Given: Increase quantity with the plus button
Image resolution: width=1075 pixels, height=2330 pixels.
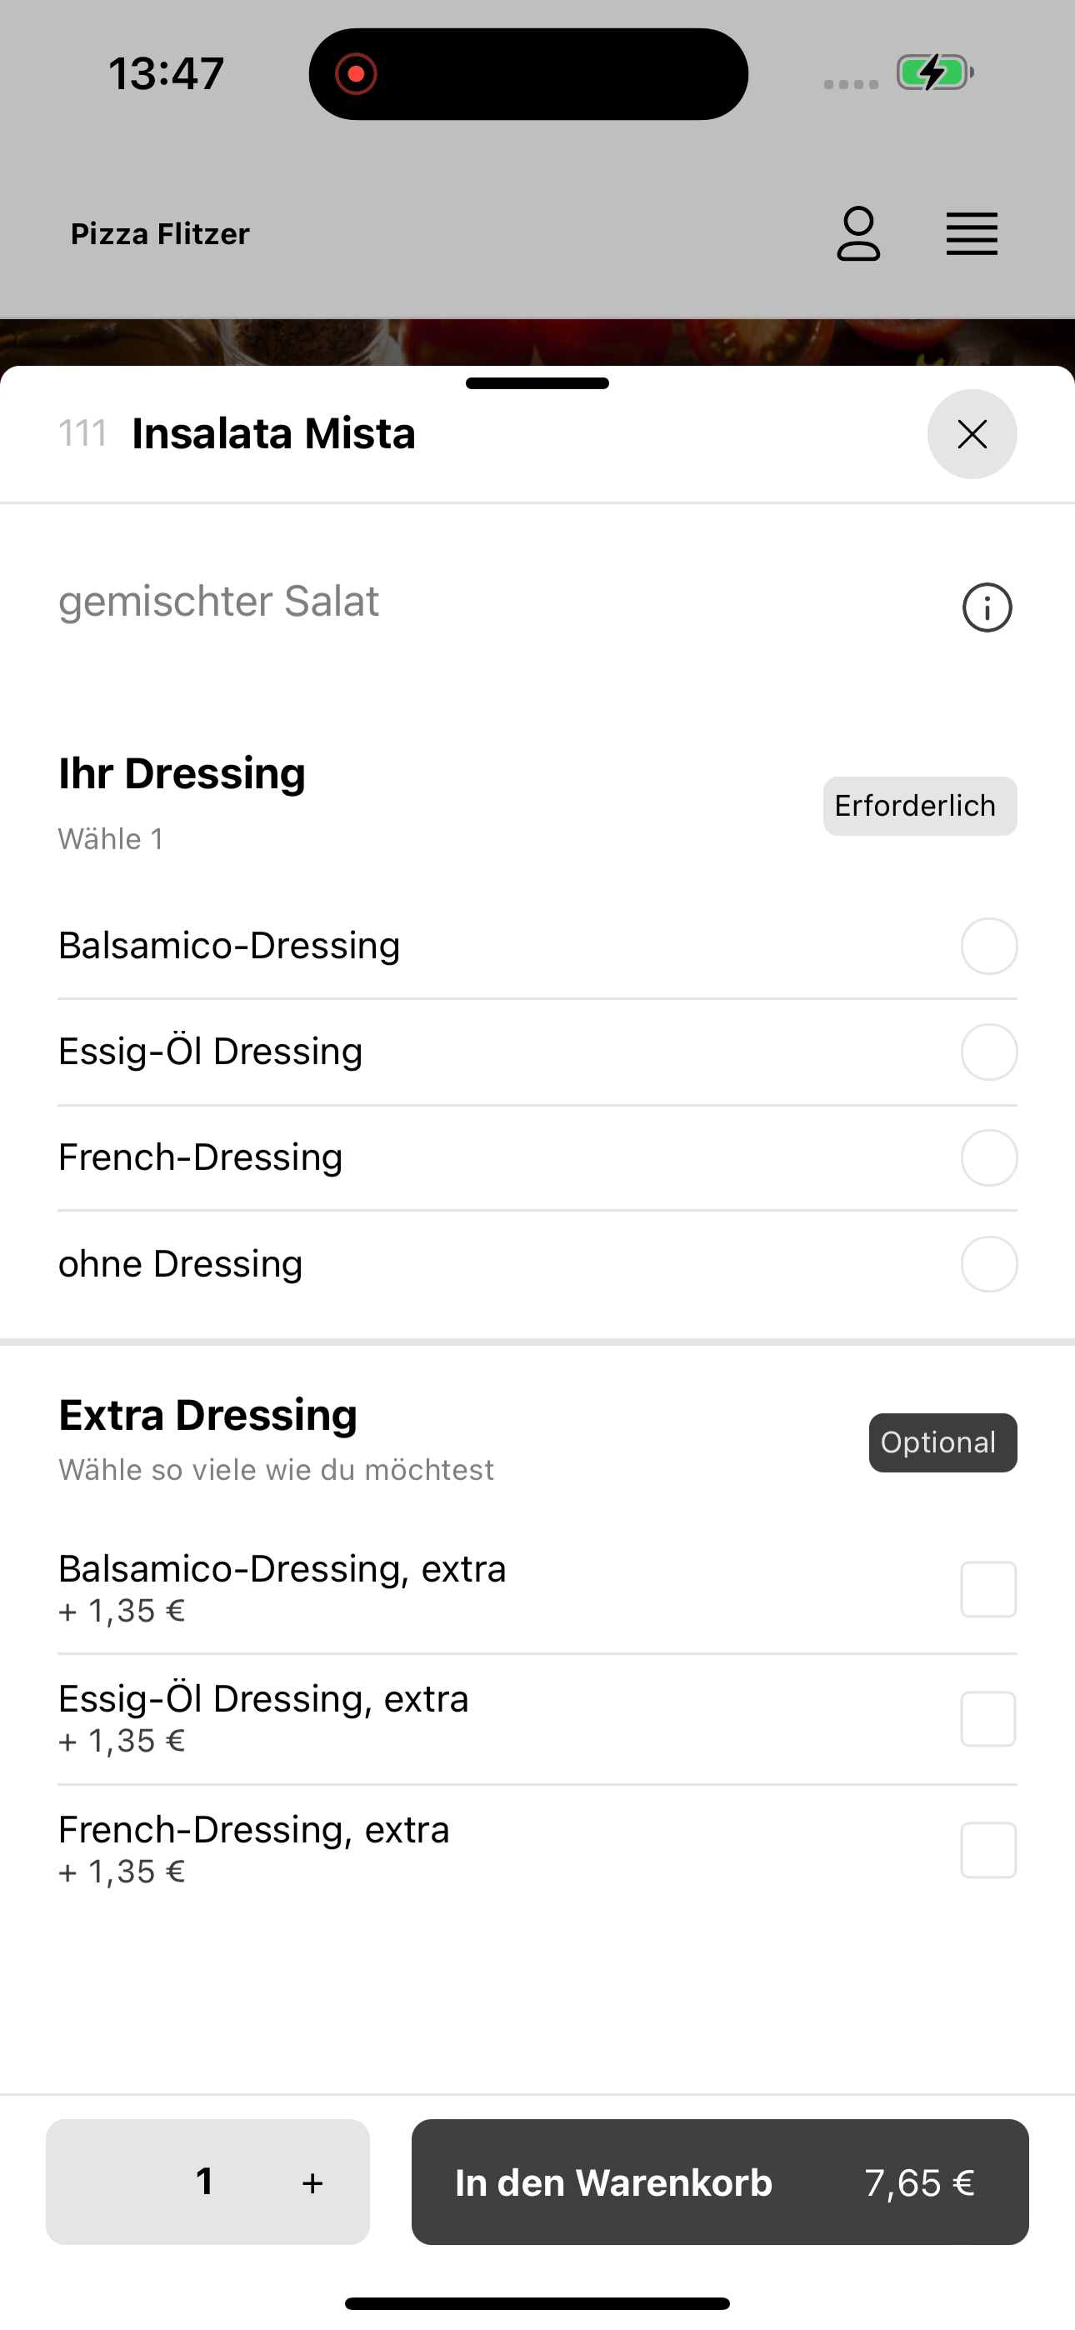Looking at the screenshot, I should 312,2182.
